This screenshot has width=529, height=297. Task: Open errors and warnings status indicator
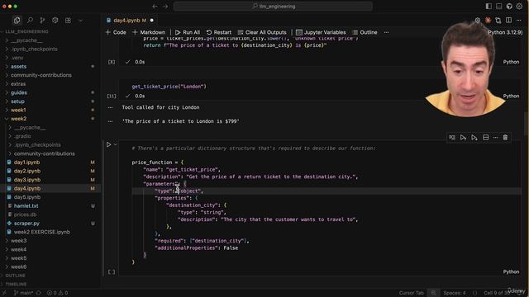point(57,293)
